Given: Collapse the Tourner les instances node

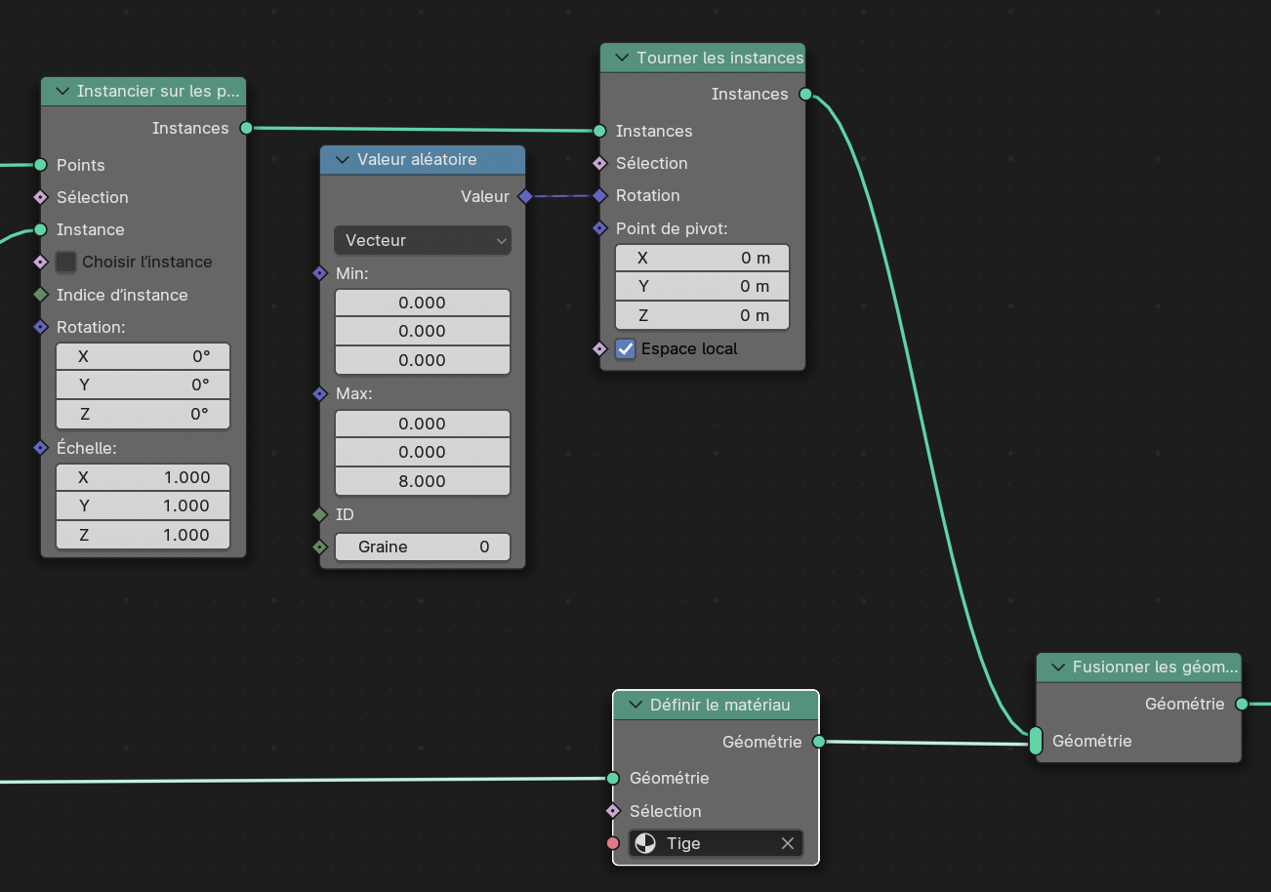Looking at the screenshot, I should (x=622, y=58).
